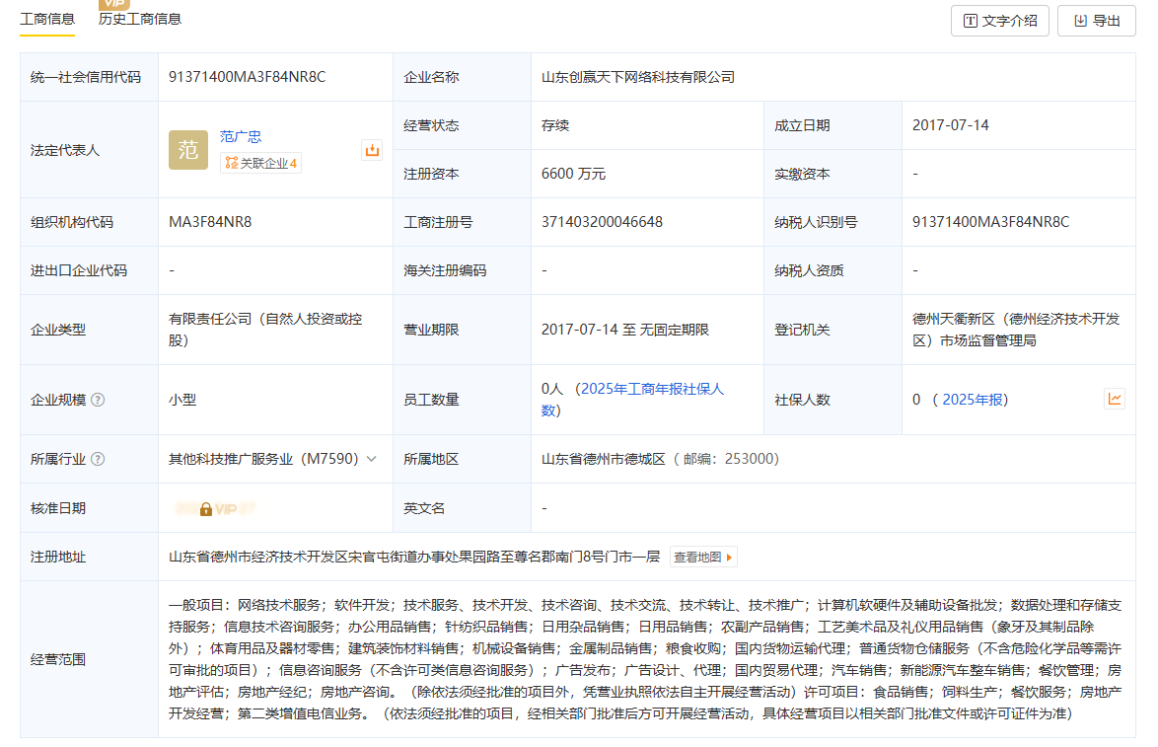Click help icon next to 企业规模
Image resolution: width=1158 pixels, height=747 pixels.
pyautogui.click(x=98, y=400)
